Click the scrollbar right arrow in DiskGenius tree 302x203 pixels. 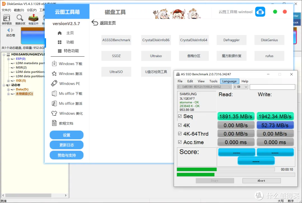pos(66,195)
